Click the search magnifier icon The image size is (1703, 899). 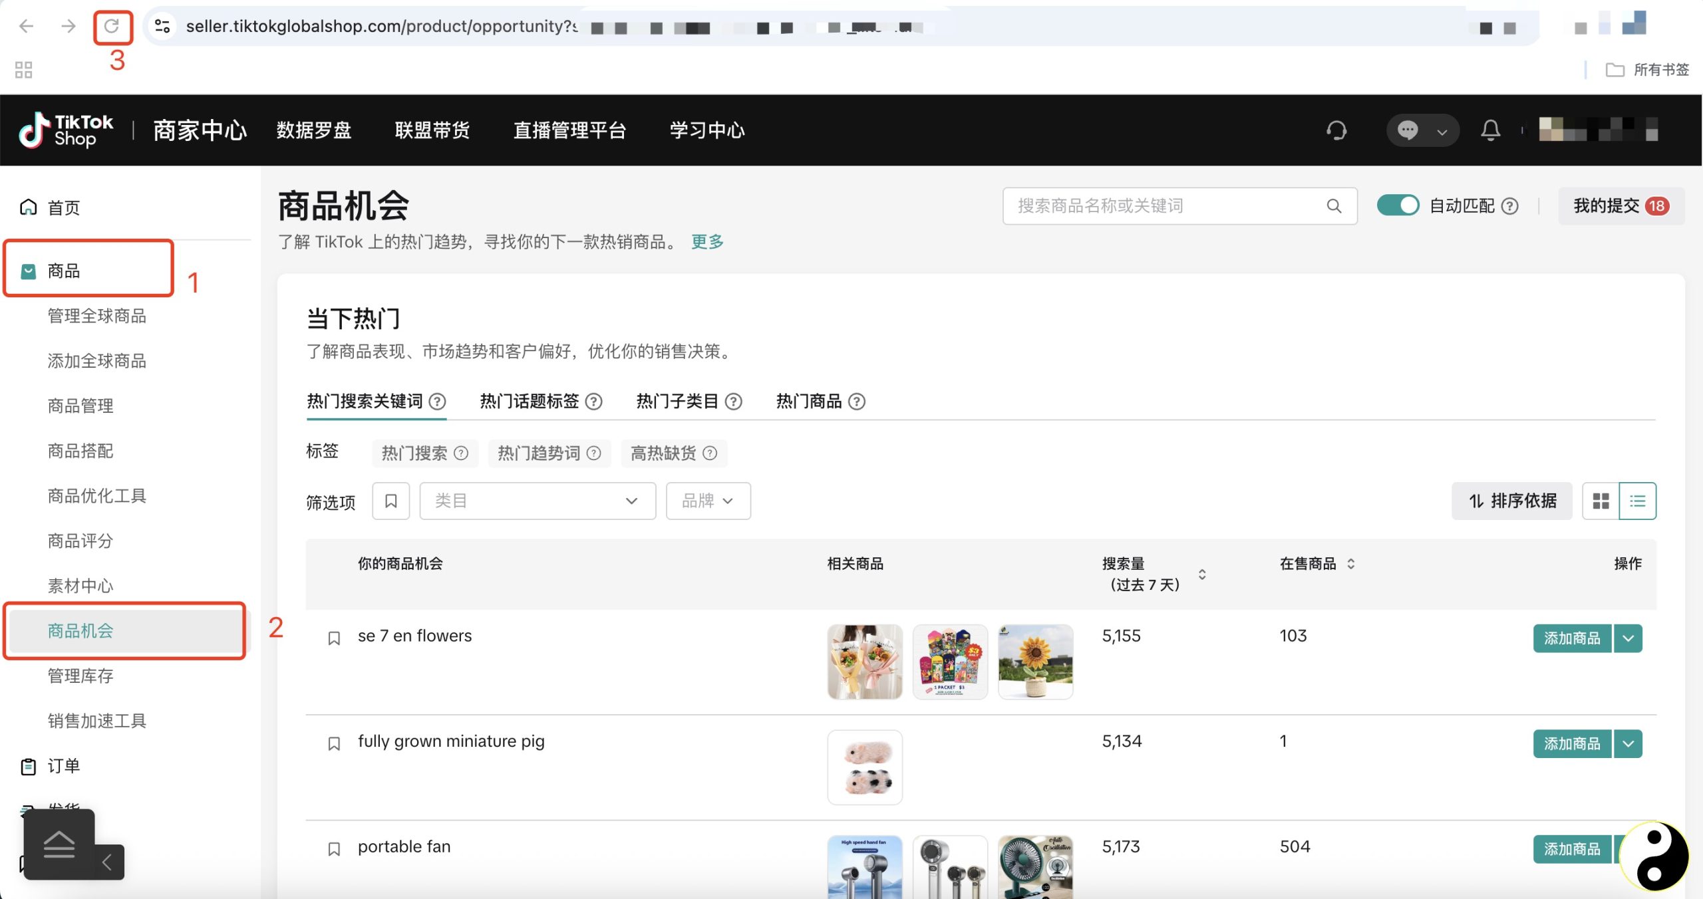click(1334, 206)
